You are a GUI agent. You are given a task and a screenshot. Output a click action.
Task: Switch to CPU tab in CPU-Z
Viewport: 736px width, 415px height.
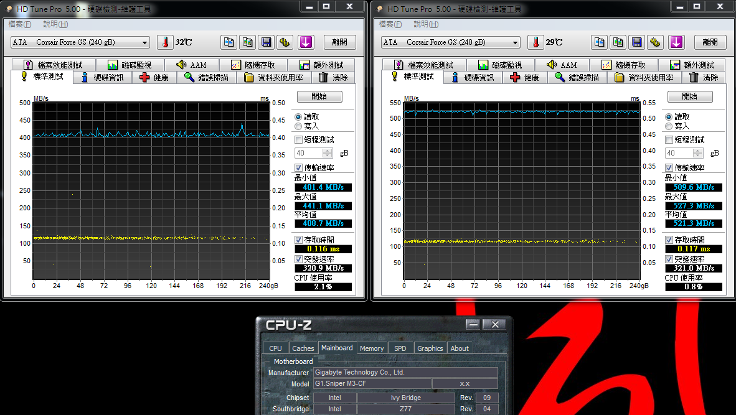[275, 348]
